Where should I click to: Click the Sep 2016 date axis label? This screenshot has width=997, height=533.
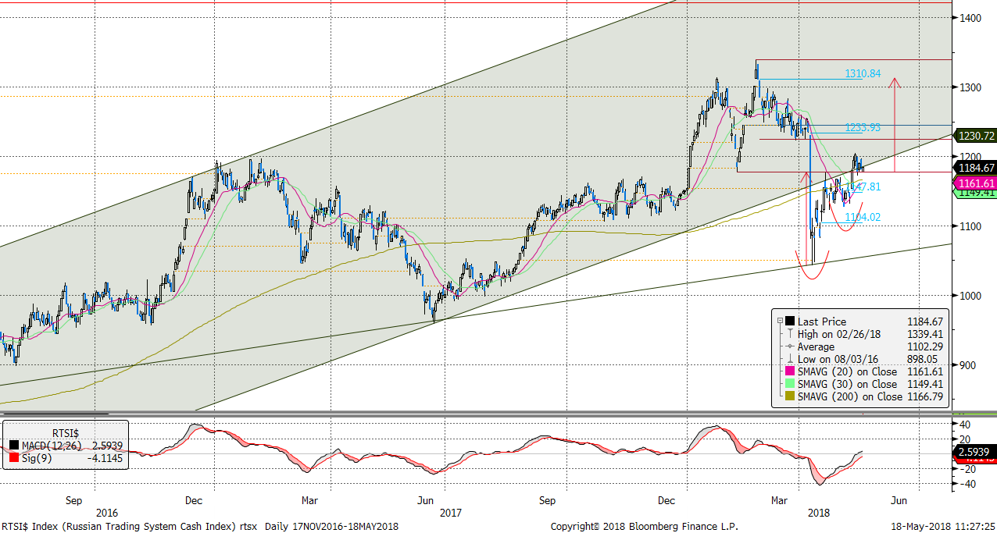point(73,499)
